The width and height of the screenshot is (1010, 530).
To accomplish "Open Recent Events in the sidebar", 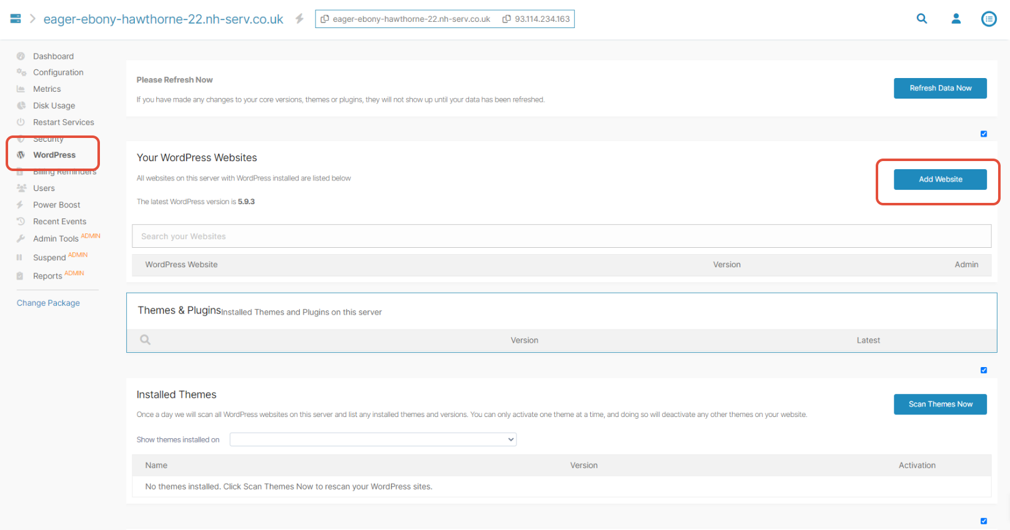I will coord(60,222).
